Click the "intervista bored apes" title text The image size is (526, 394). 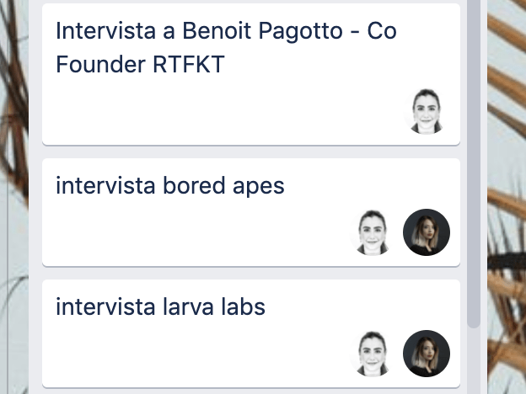[169, 185]
